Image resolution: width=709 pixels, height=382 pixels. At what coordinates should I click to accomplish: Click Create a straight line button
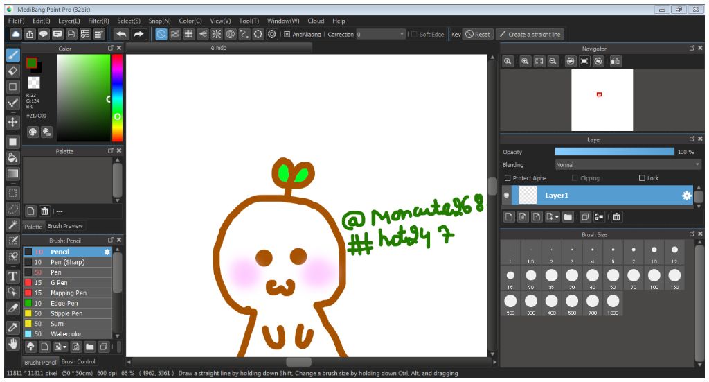(x=530, y=35)
